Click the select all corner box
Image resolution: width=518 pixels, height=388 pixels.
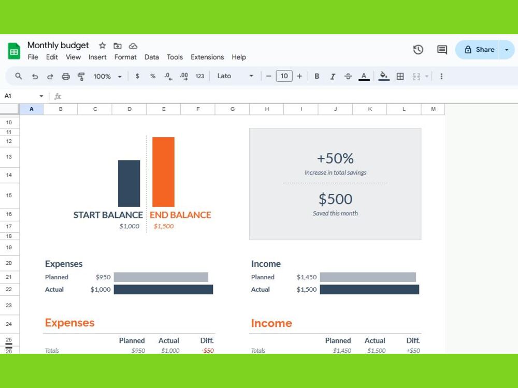(9, 109)
